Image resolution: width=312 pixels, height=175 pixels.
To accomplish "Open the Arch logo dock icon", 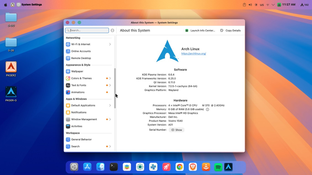I will click(228, 167).
